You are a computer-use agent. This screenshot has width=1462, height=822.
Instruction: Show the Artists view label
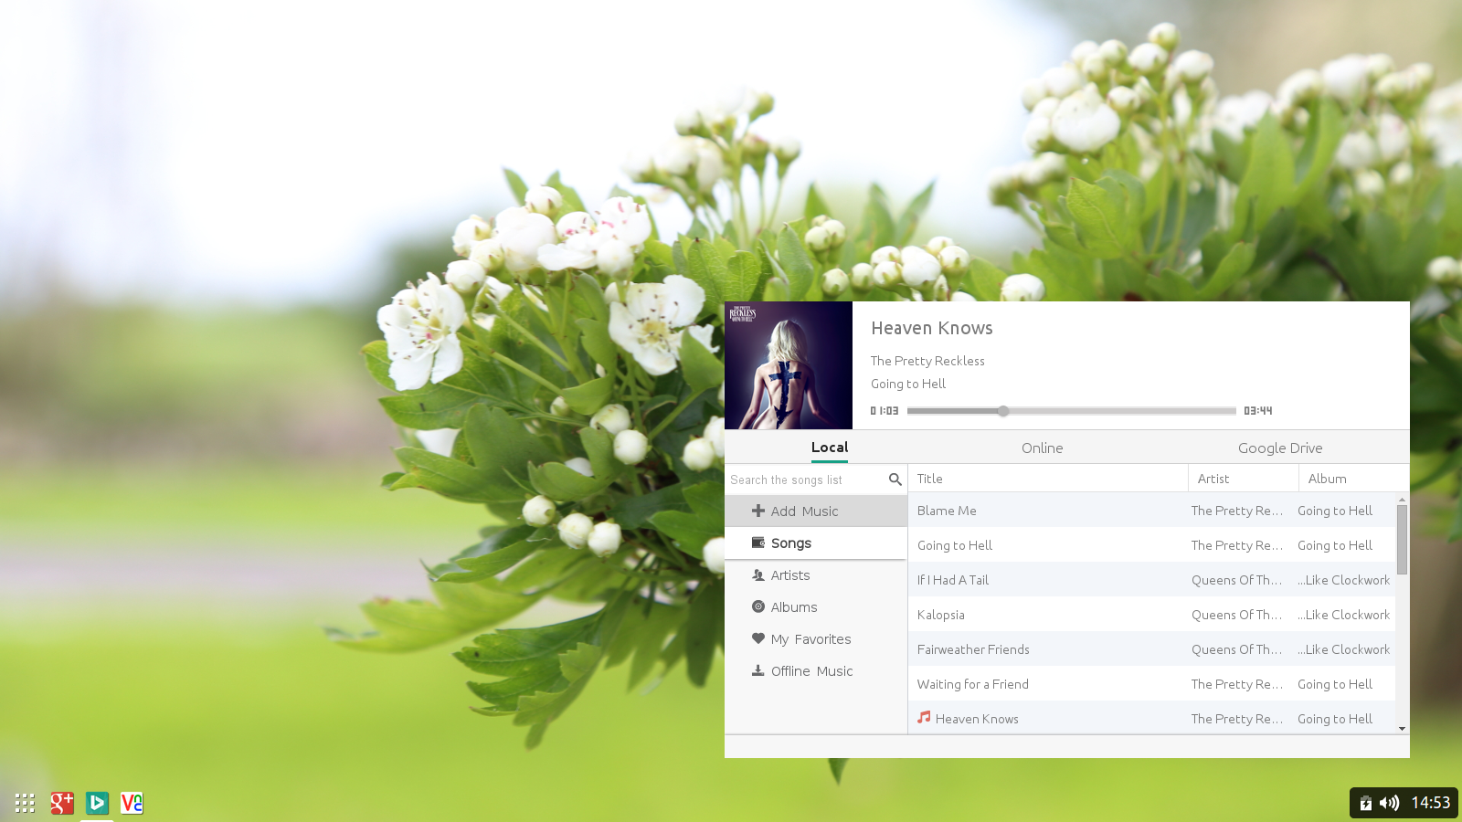pos(790,575)
